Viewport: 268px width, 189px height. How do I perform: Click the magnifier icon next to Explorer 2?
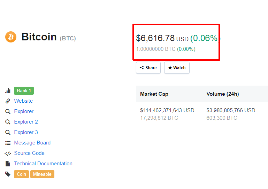(x=8, y=122)
